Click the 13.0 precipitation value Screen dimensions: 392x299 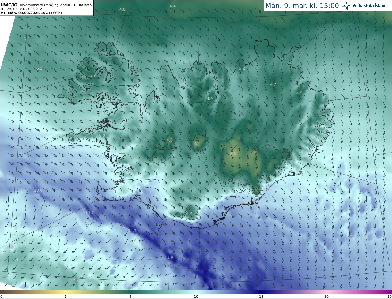point(38,190)
